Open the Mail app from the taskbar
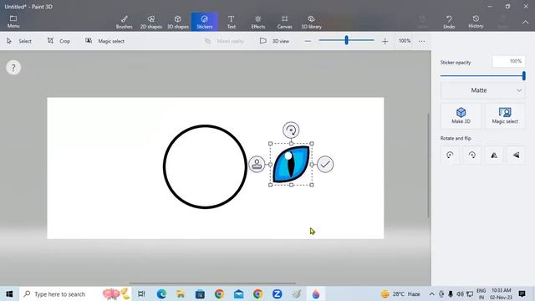This screenshot has width=535, height=301. click(238, 293)
